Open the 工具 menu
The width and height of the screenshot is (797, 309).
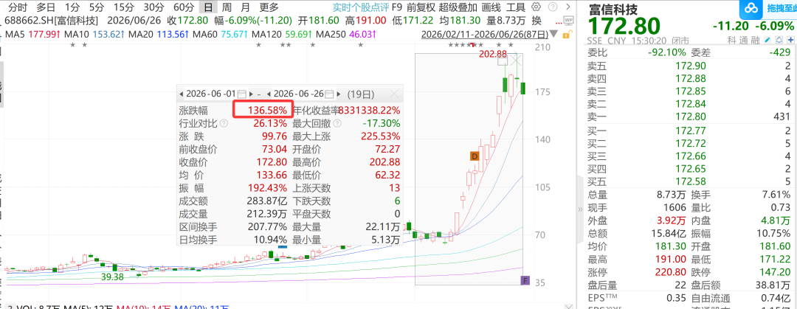516,7
